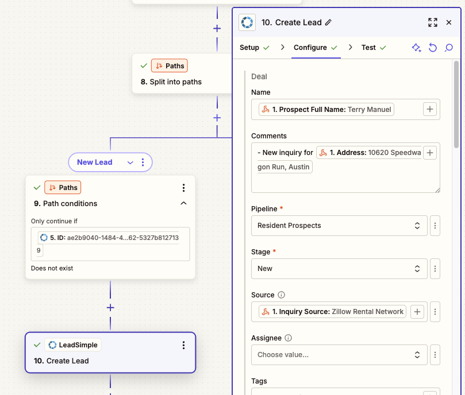Screen dimensions: 465x395
Task: Click the info icon next to Source
Action: click(281, 295)
